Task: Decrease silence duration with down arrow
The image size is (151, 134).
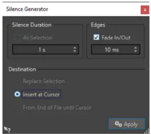Action: [x=75, y=51]
